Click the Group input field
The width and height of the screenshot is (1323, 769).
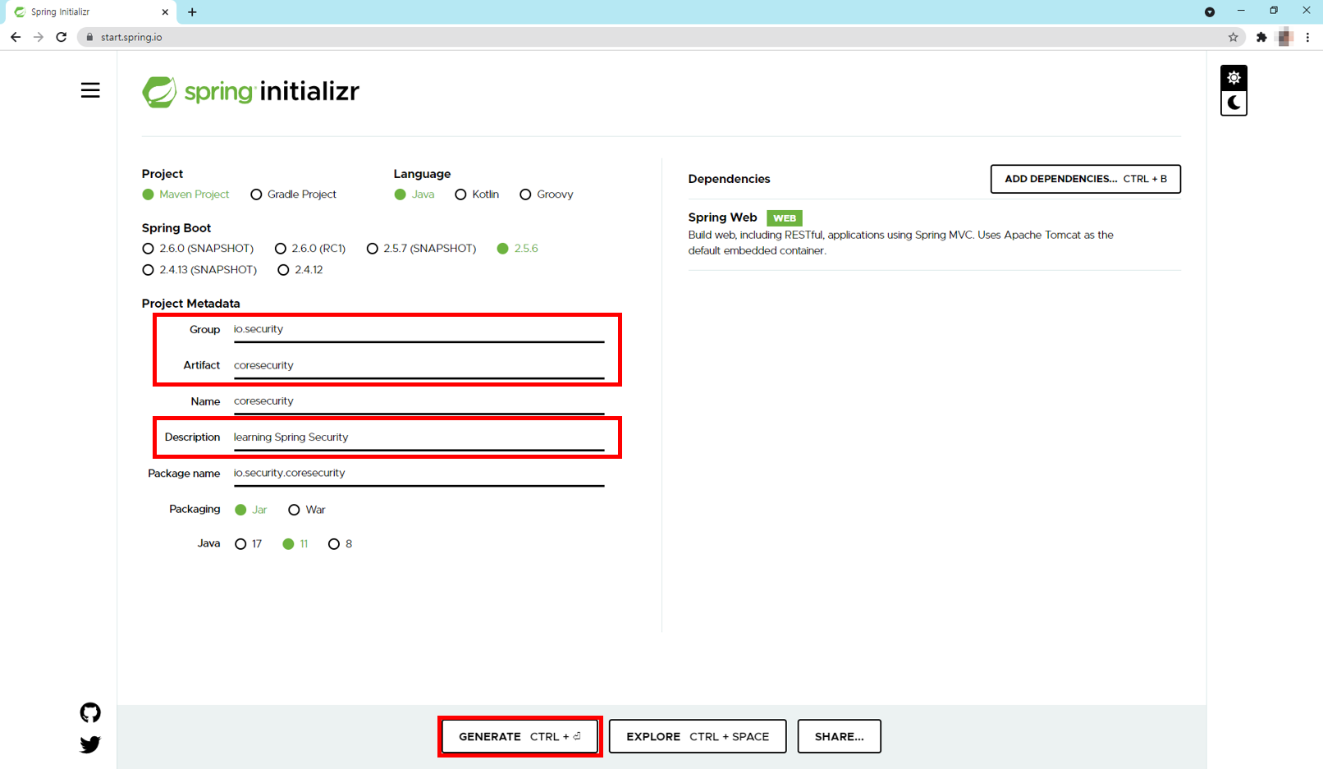[419, 329]
